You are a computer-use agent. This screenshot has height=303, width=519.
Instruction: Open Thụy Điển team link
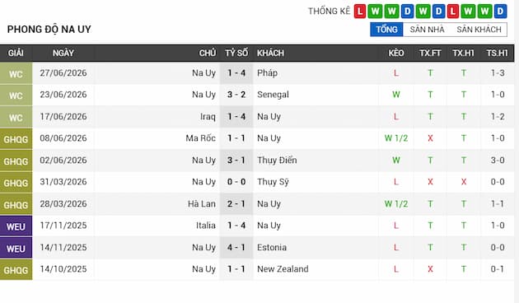(x=277, y=160)
